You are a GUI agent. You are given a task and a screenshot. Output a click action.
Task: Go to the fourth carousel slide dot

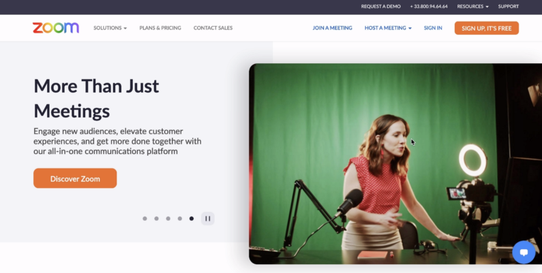tap(180, 219)
